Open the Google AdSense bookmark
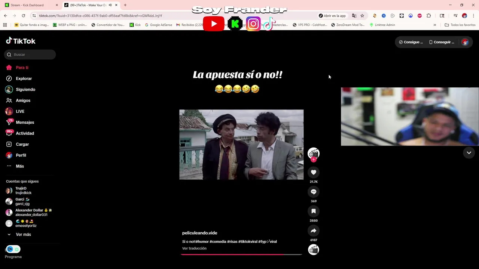479x269 pixels. [x=158, y=25]
